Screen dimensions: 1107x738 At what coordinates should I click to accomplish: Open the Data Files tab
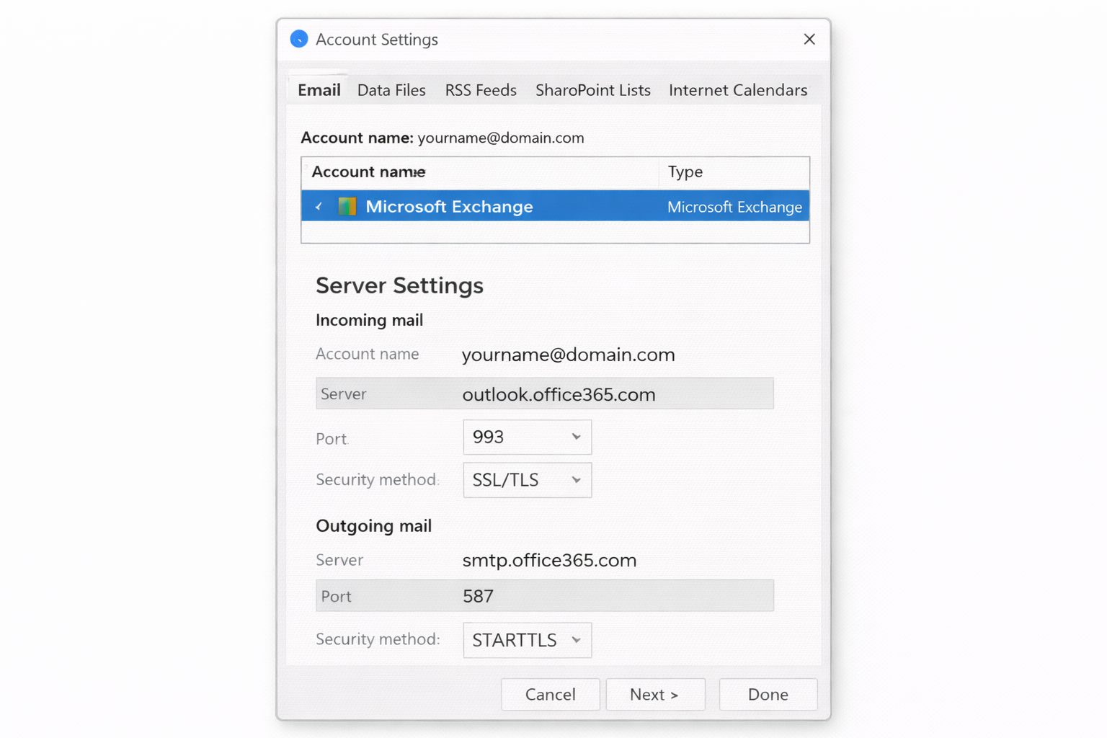tap(391, 90)
